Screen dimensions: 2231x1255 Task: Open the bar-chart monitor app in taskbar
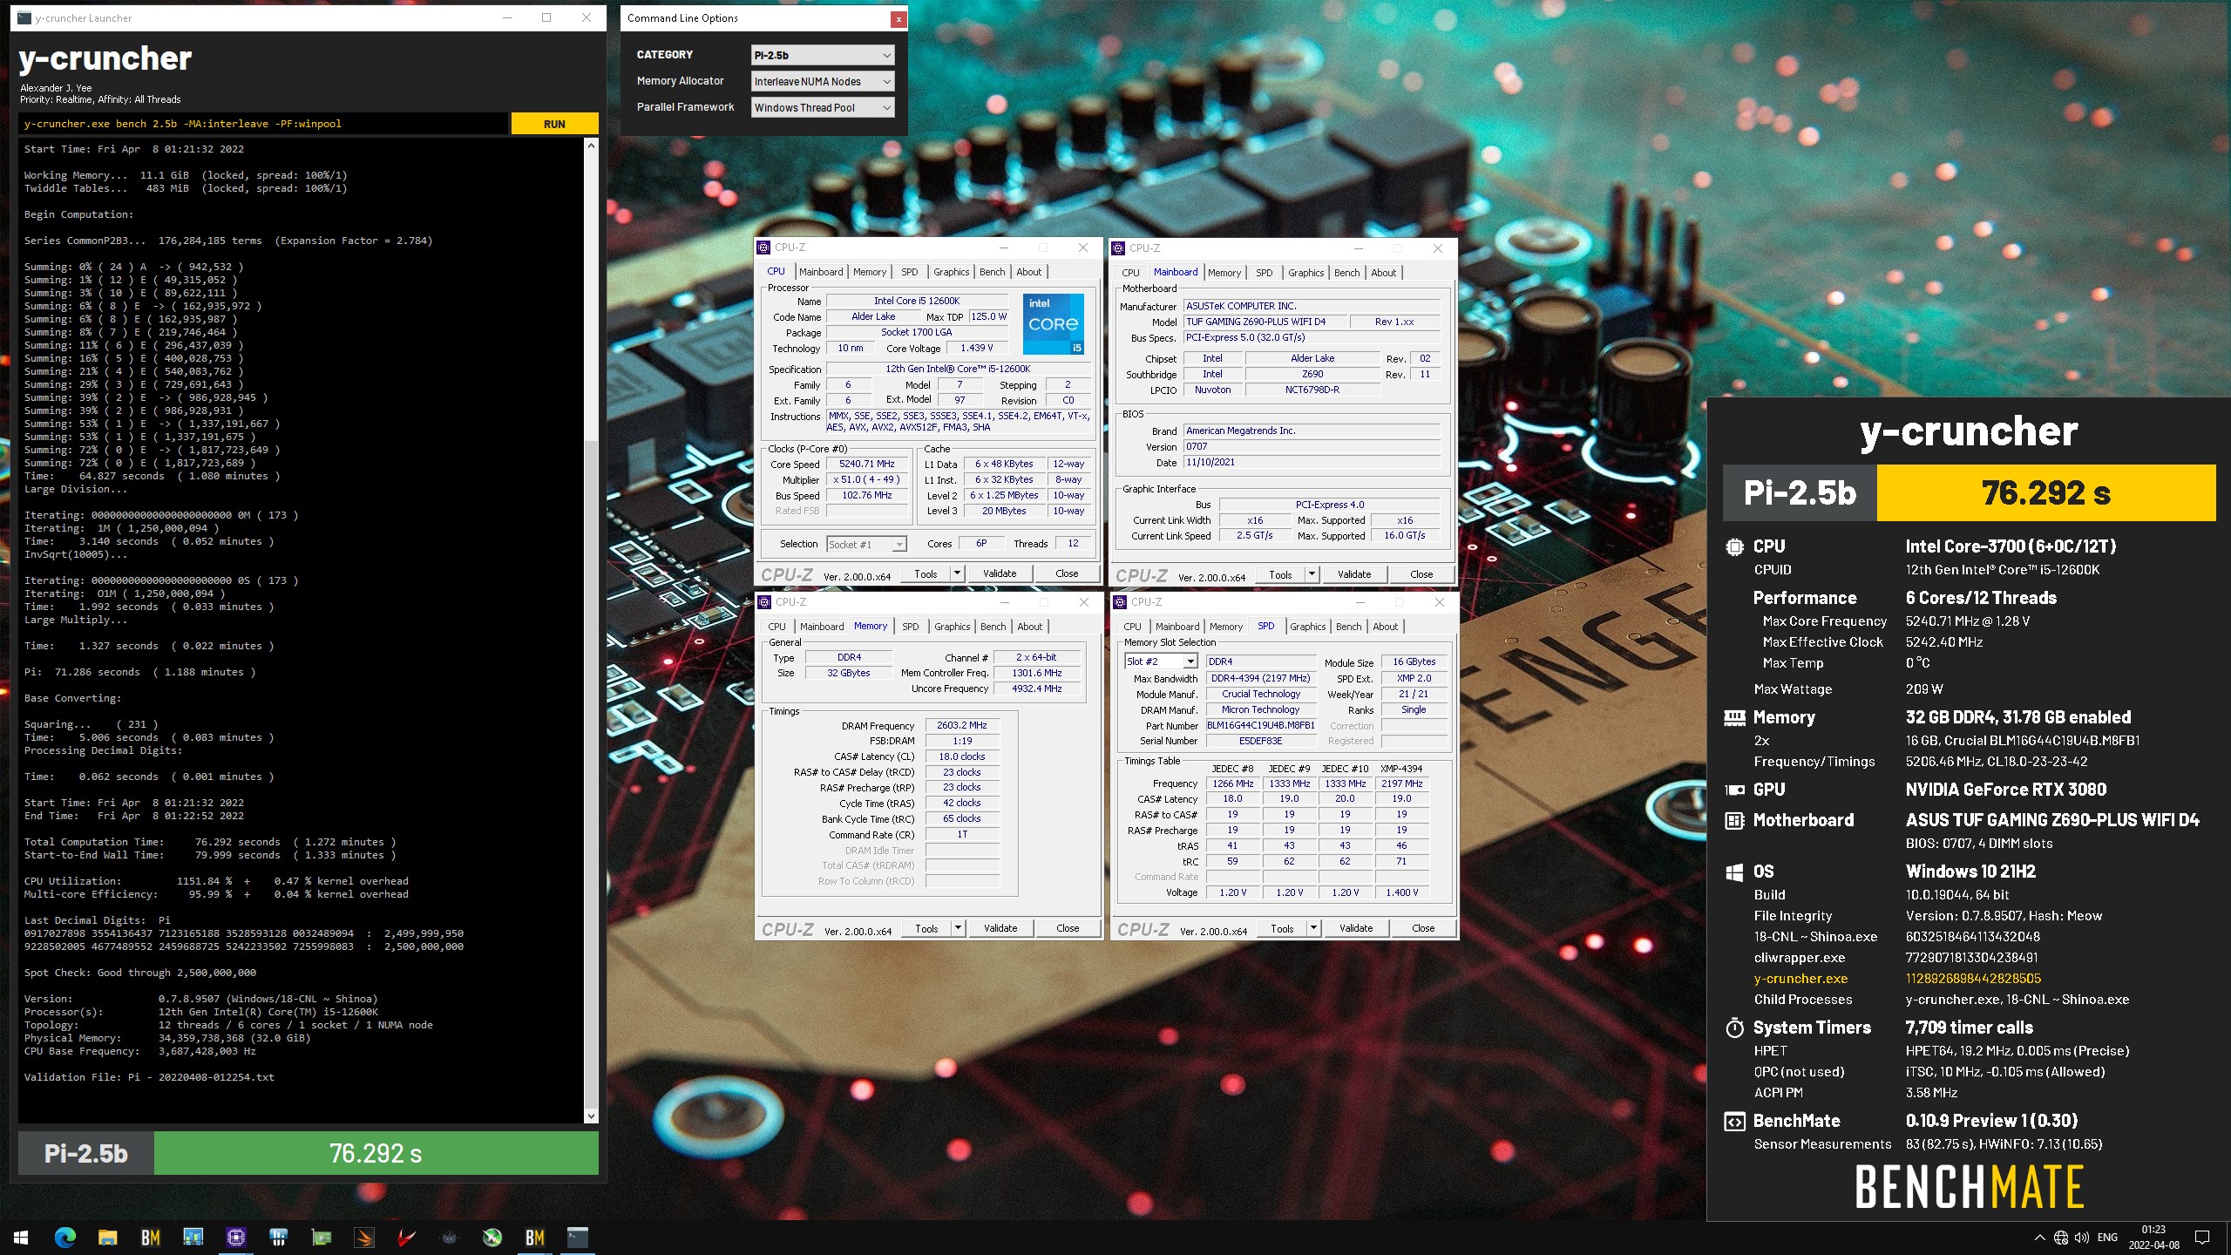click(193, 1237)
